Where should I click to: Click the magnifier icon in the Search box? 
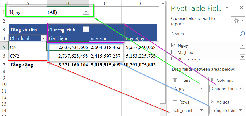pyautogui.click(x=243, y=34)
